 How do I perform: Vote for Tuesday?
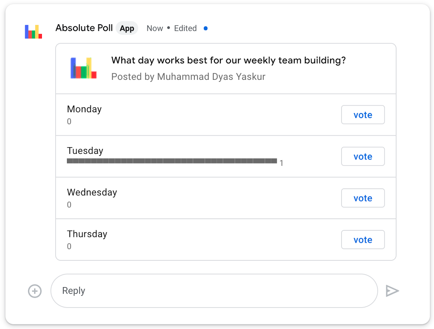click(362, 156)
